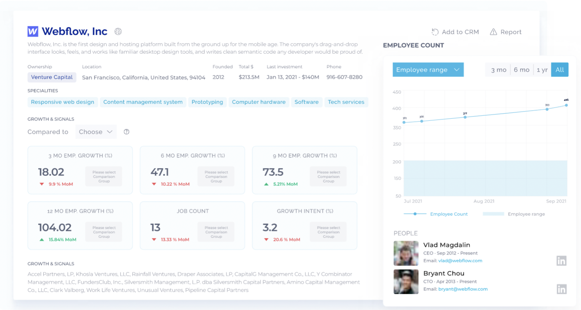Select the All chart range

point(560,70)
